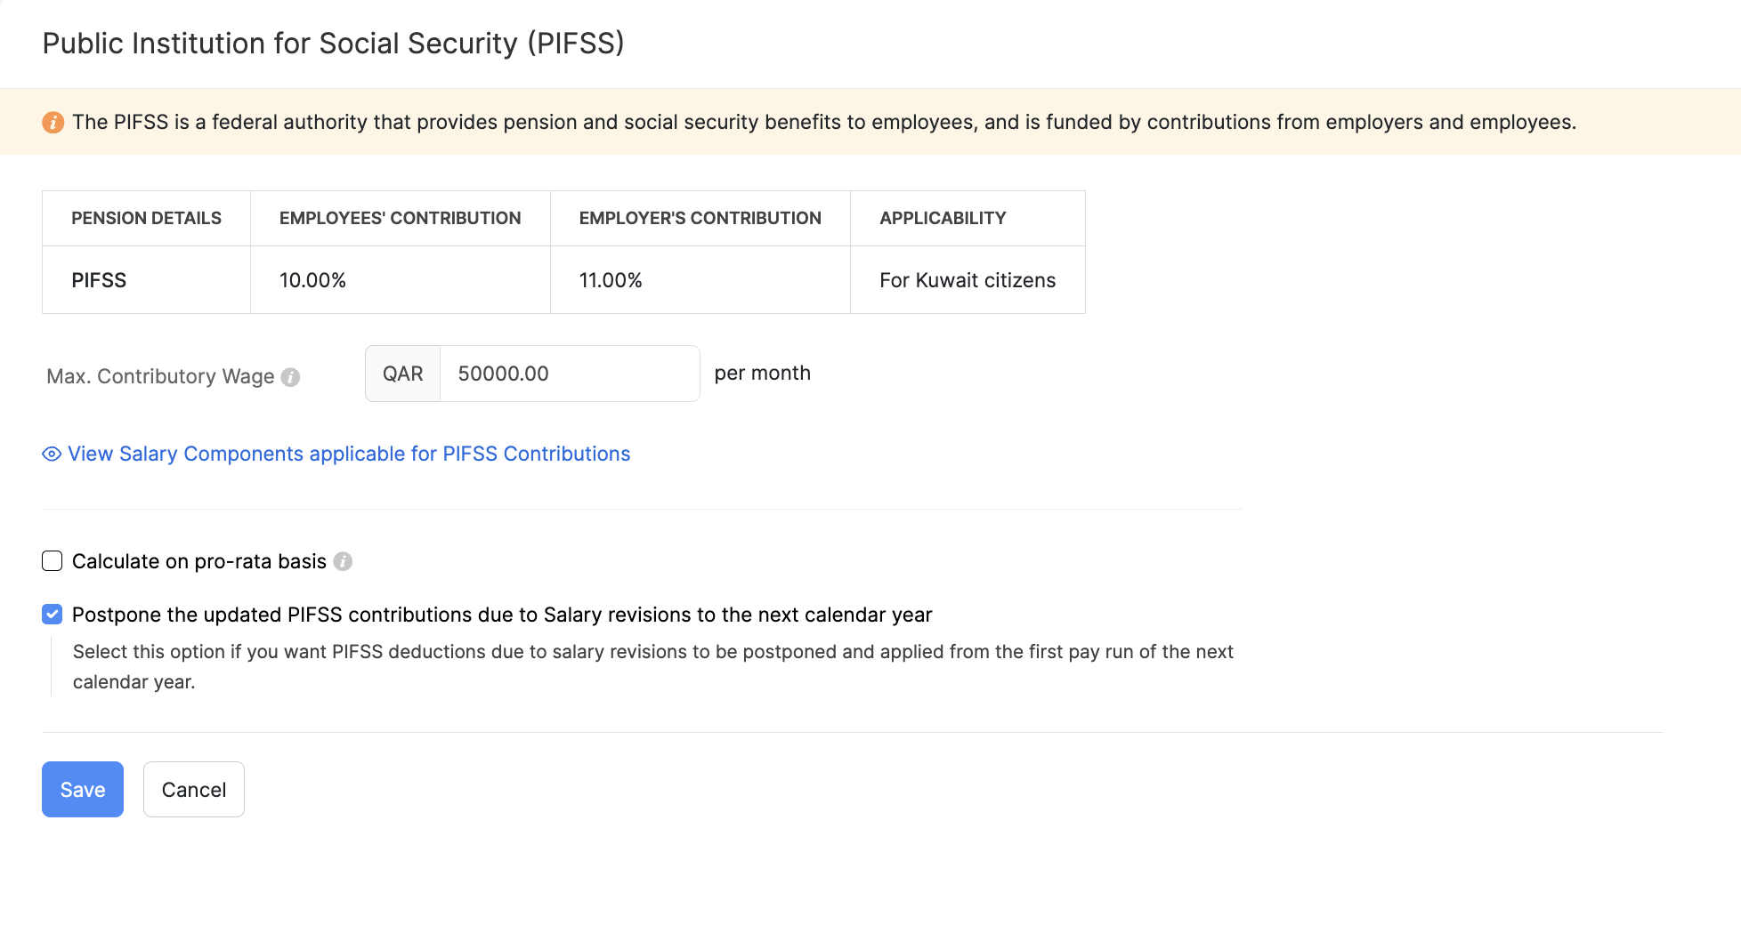
Task: Click info icon beside Max. Contributory Wage
Action: pos(290,377)
